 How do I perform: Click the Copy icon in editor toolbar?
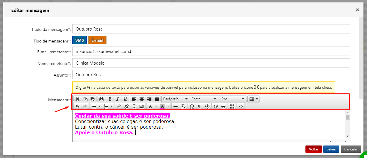pyautogui.click(x=85, y=99)
